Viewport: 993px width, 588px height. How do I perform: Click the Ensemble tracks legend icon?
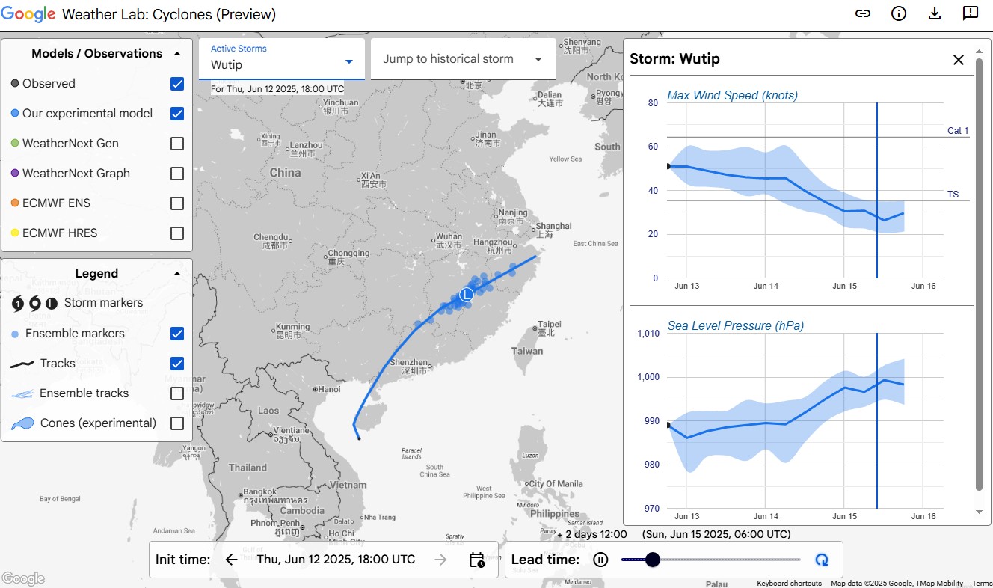click(x=22, y=393)
